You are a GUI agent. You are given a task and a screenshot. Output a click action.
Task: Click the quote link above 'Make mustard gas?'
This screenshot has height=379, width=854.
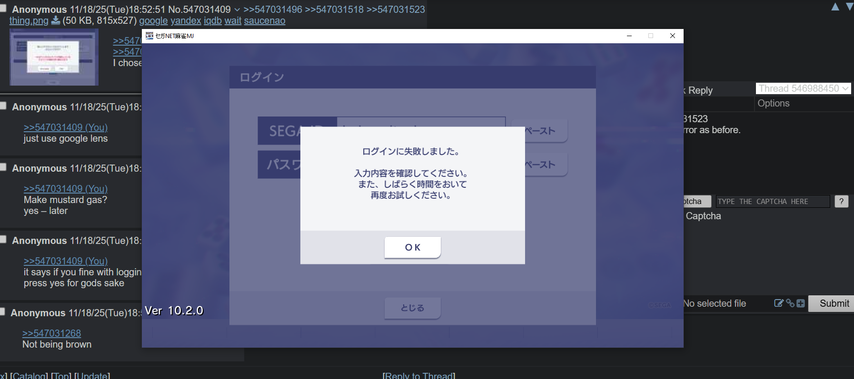point(66,189)
